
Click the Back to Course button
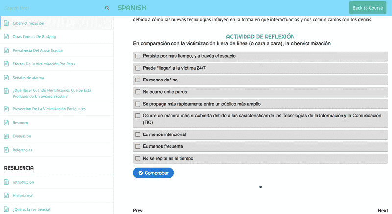click(x=367, y=8)
